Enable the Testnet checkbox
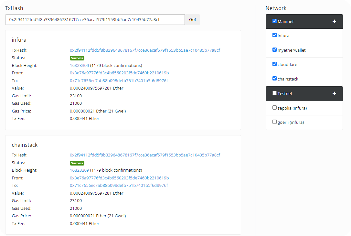This screenshot has height=236, width=351. pyautogui.click(x=274, y=93)
